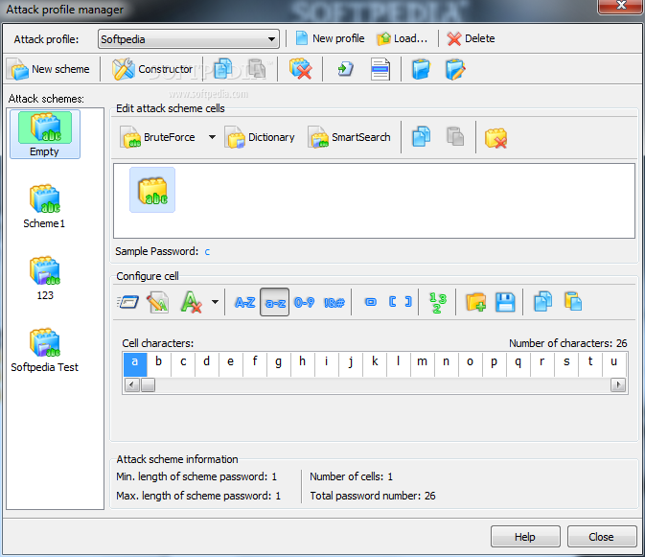This screenshot has height=557, width=645.
Task: Click the green A with red X icon
Action: coord(192,302)
